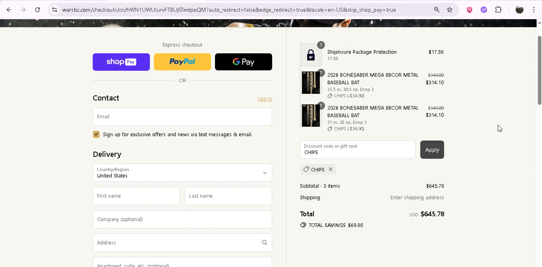Click the browser forward arrow
The image size is (542, 267).
click(23, 10)
